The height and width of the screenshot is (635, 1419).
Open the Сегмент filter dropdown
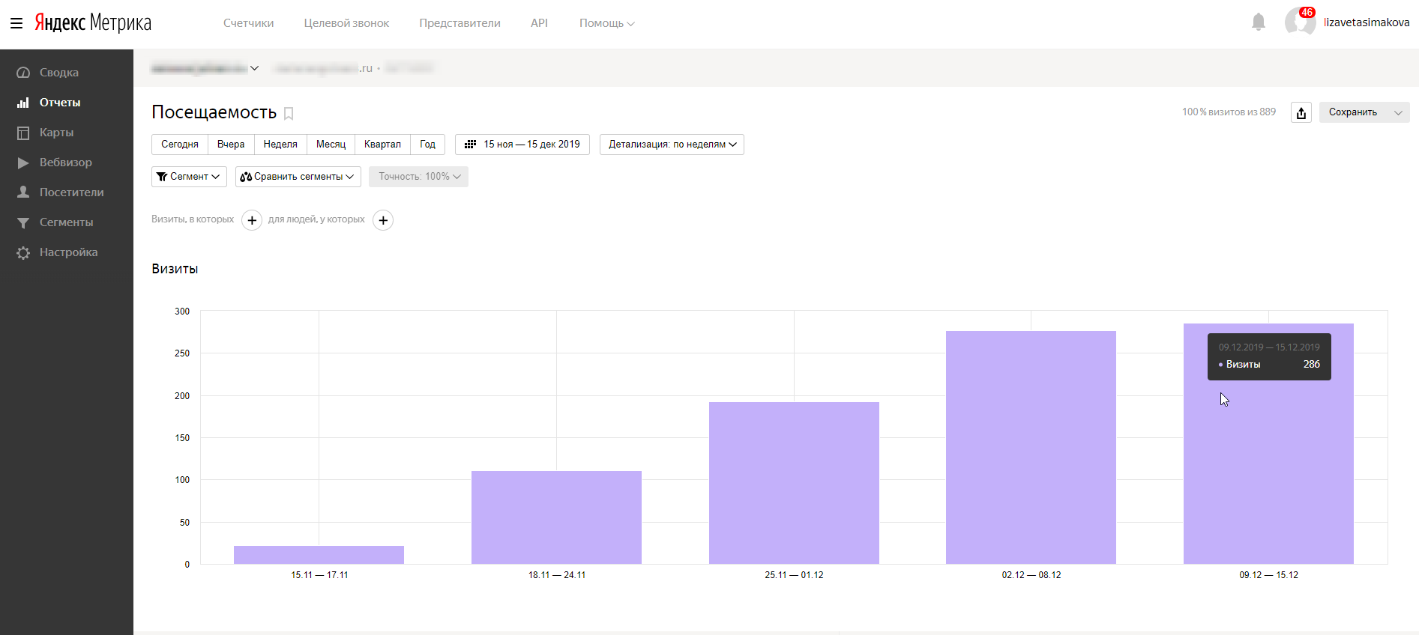point(189,177)
